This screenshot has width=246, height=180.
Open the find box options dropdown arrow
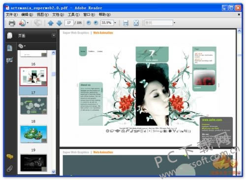coord(174,23)
